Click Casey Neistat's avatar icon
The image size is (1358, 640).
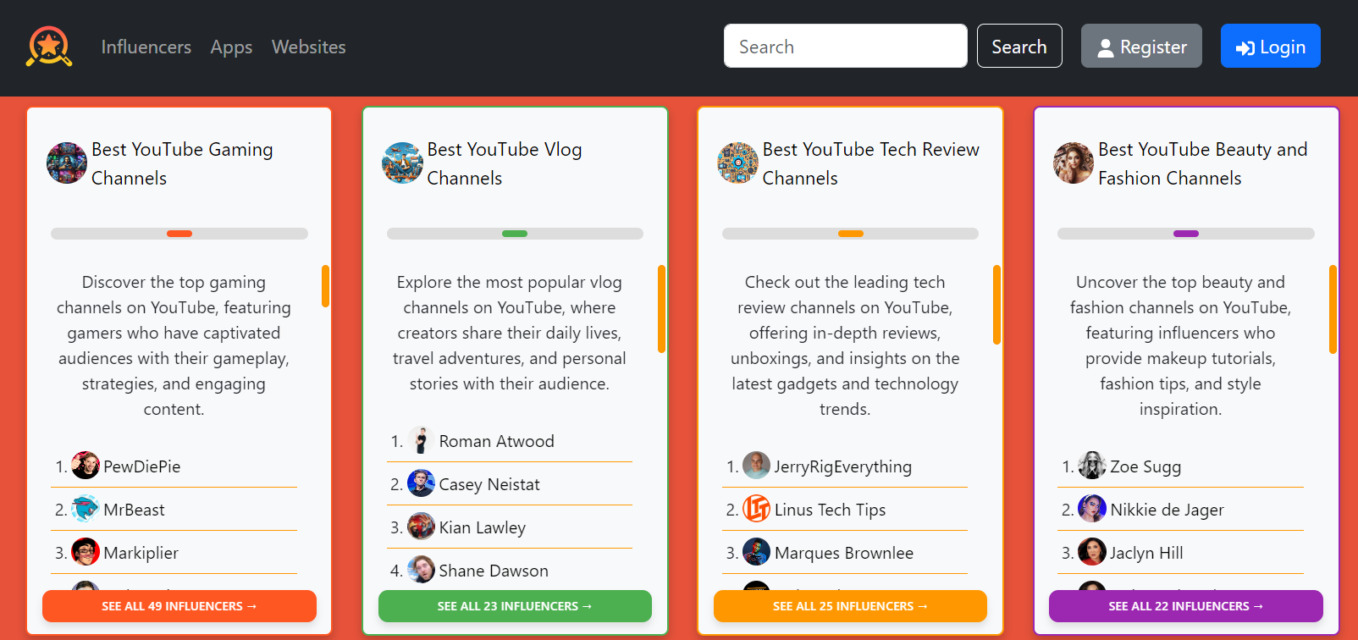click(421, 483)
